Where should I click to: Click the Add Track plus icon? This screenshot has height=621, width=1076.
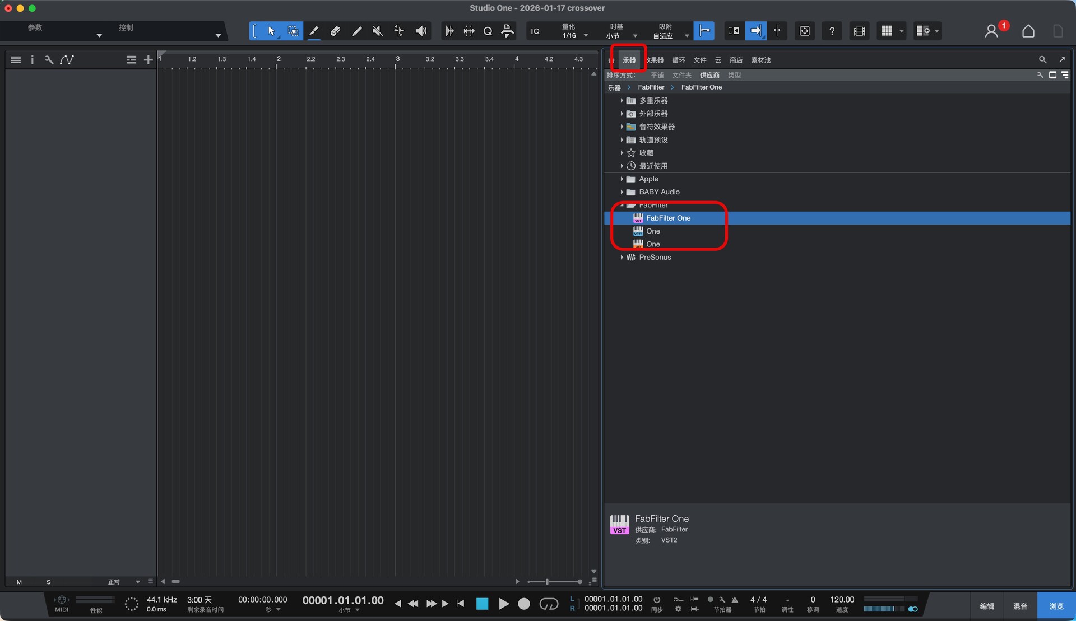click(148, 60)
